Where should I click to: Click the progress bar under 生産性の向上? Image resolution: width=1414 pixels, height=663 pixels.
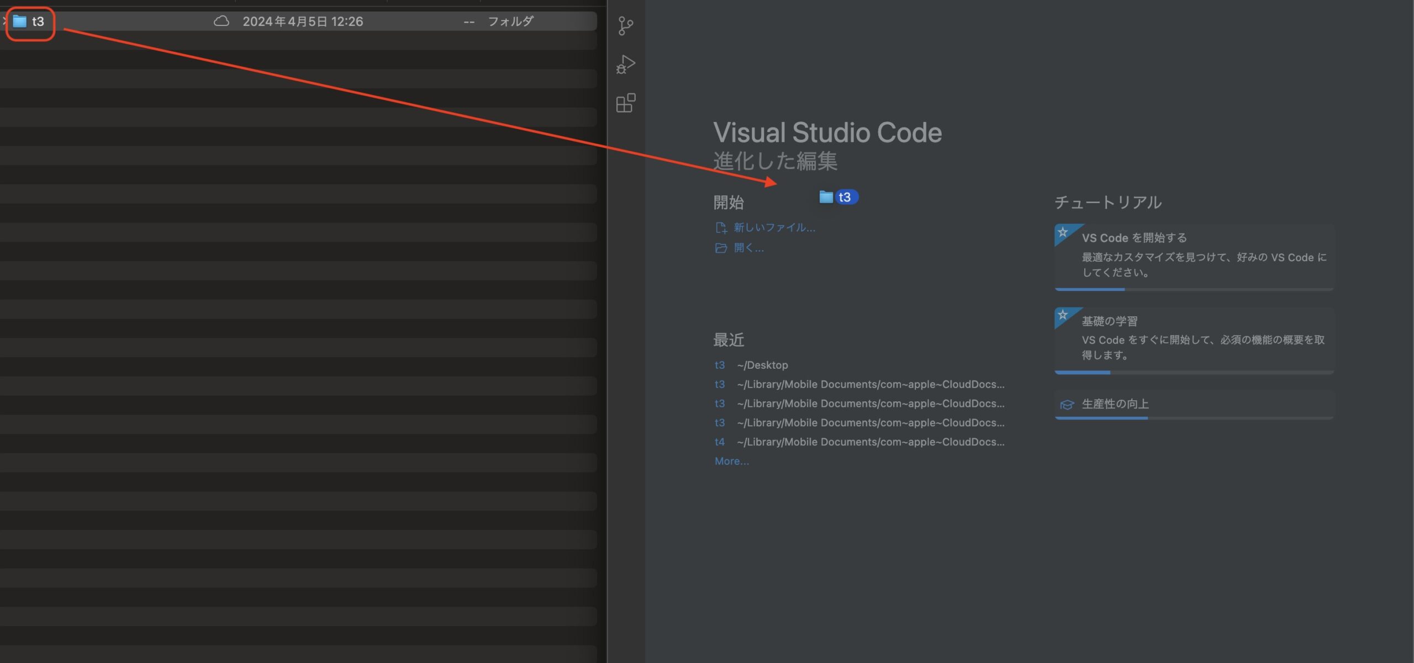pos(1194,418)
